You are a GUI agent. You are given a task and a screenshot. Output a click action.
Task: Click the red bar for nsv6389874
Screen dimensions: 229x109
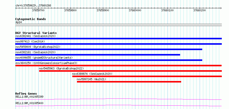pos(147,76)
